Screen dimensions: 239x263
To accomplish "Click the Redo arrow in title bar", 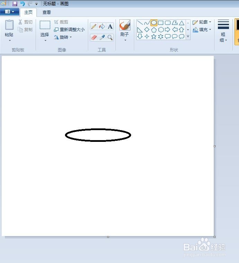I will [x=30, y=3].
